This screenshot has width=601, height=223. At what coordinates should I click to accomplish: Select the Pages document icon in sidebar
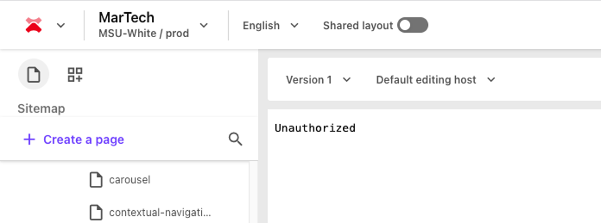pyautogui.click(x=33, y=74)
